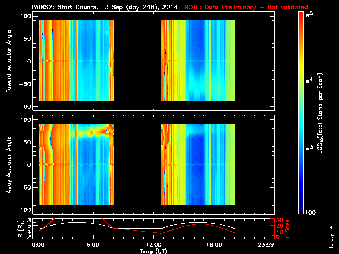Click the 'R [RE]' axis label
Image resolution: width=339 pixels, height=254 pixels.
20,229
